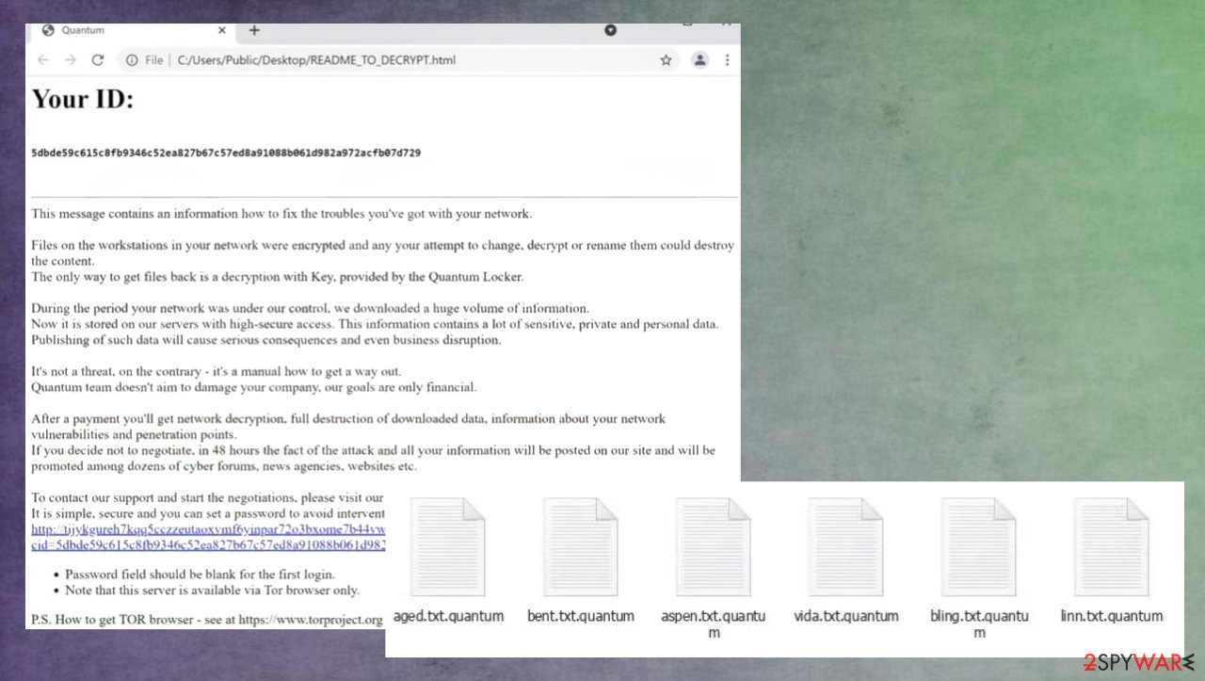Open the Chrome three-dot menu
This screenshot has width=1205, height=681.
click(727, 59)
